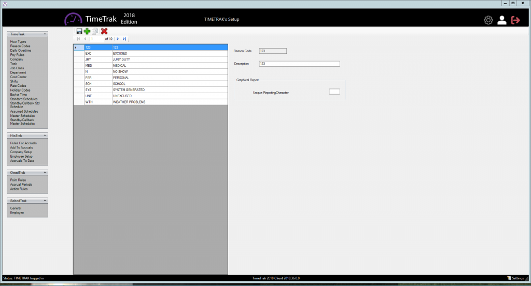Select the SCH SCHOOL row
This screenshot has height=286, width=531.
[x=151, y=84]
